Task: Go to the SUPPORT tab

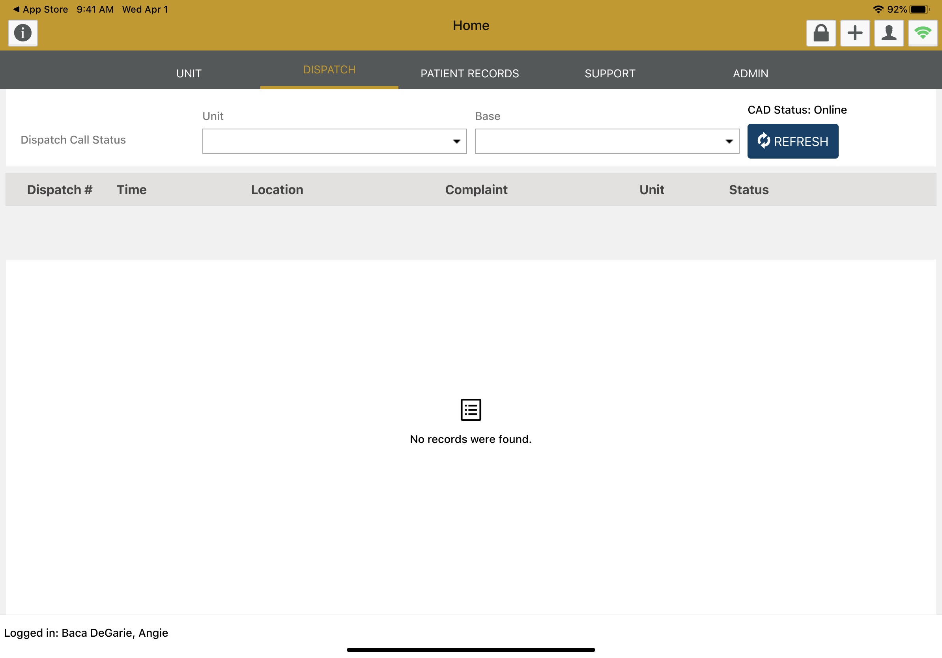Action: point(610,73)
